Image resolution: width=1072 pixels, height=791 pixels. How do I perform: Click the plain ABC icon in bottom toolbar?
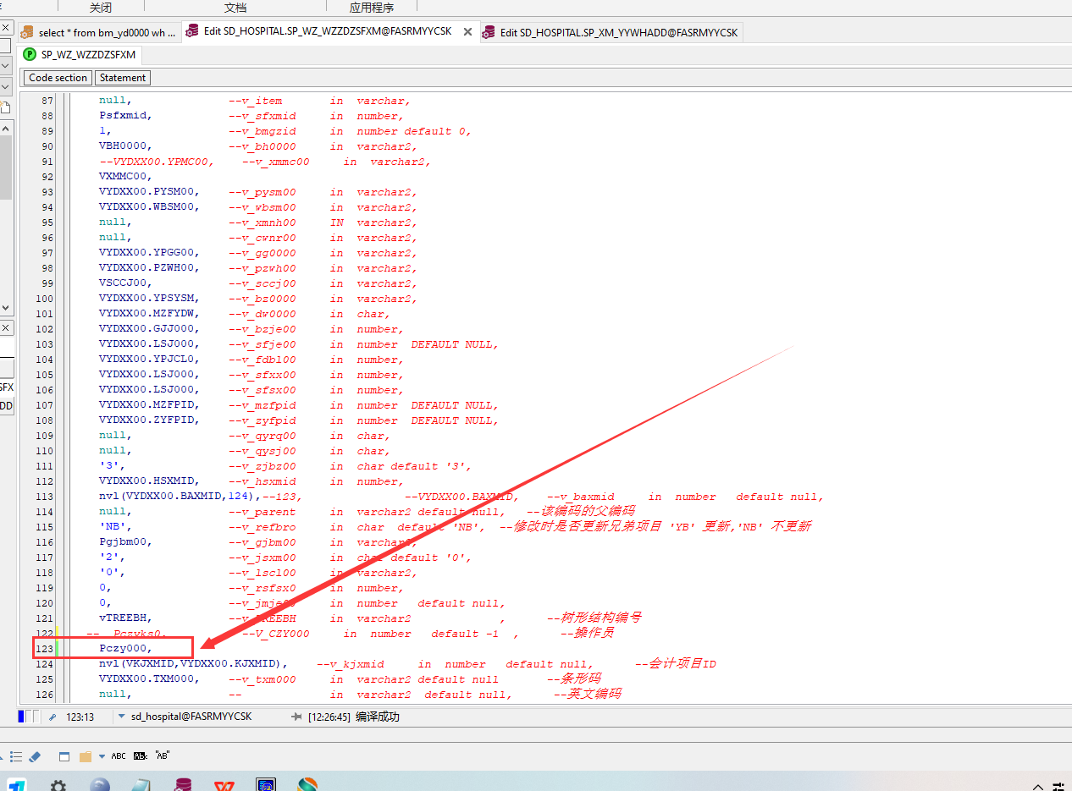[119, 756]
